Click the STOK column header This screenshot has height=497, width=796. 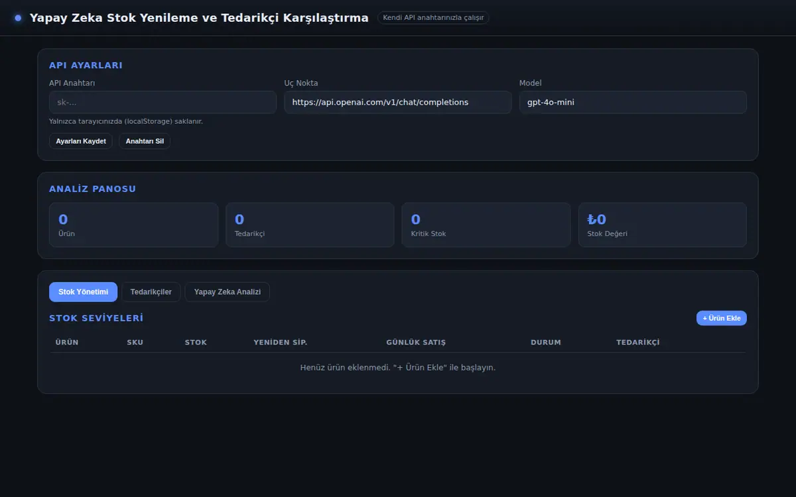pyautogui.click(x=196, y=343)
